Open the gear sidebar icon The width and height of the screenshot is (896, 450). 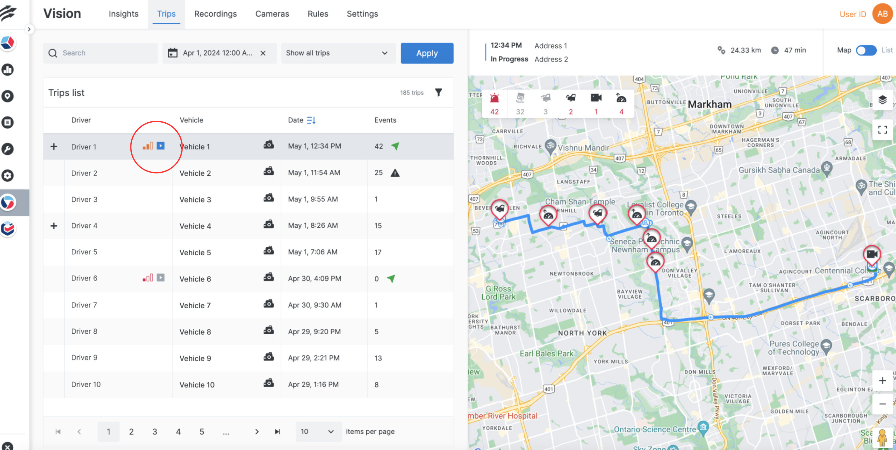coord(8,175)
